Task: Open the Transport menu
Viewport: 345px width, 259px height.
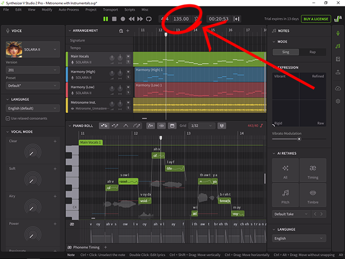Action: [110, 10]
